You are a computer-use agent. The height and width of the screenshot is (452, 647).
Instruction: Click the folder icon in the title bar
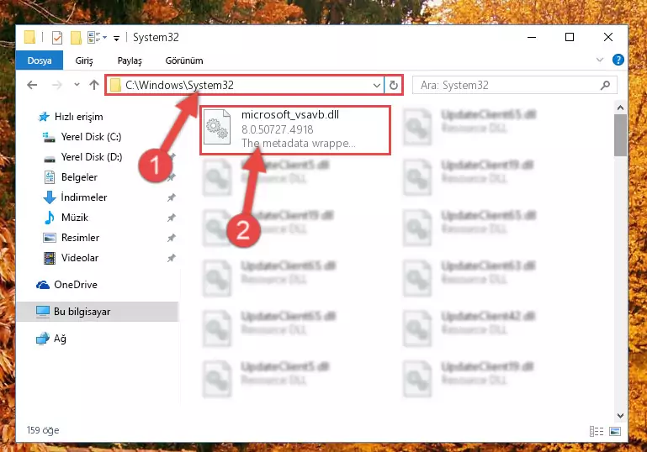pos(29,37)
